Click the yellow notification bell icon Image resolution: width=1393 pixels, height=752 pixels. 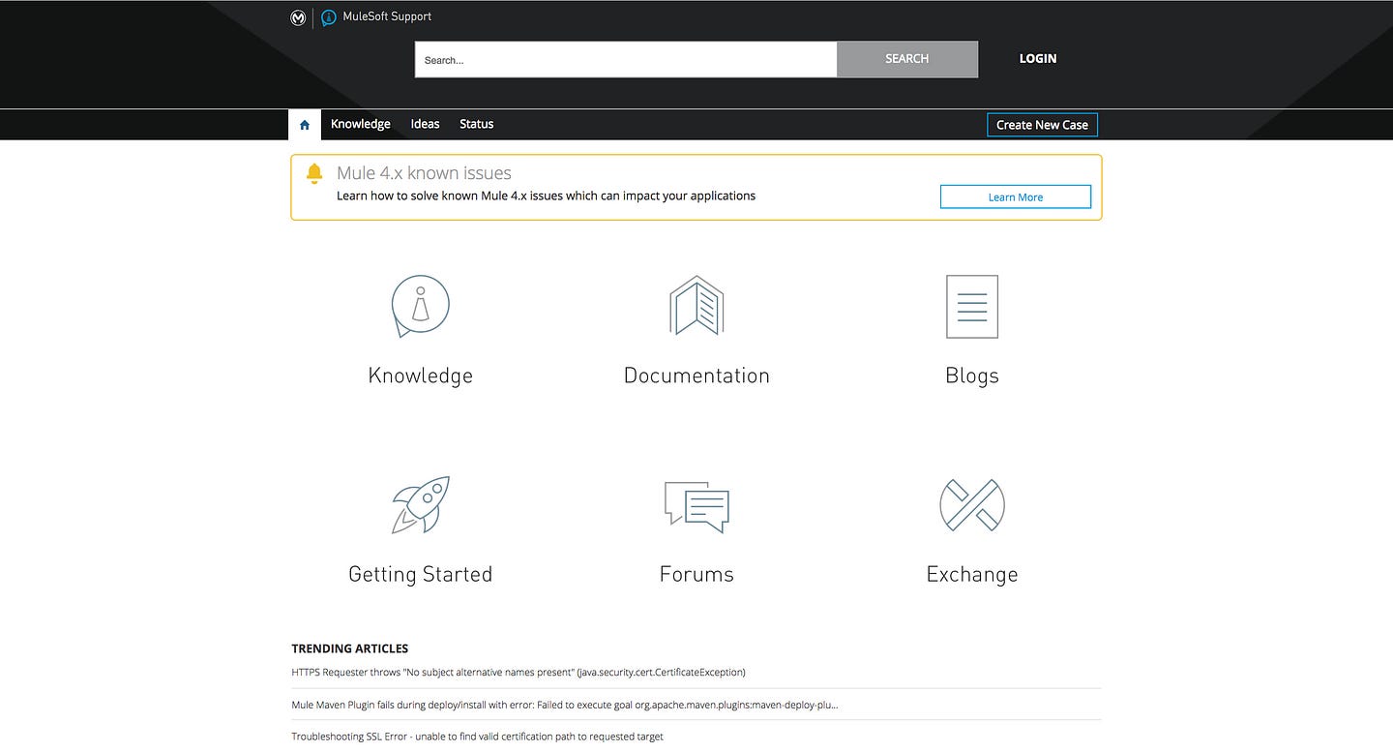(x=313, y=173)
